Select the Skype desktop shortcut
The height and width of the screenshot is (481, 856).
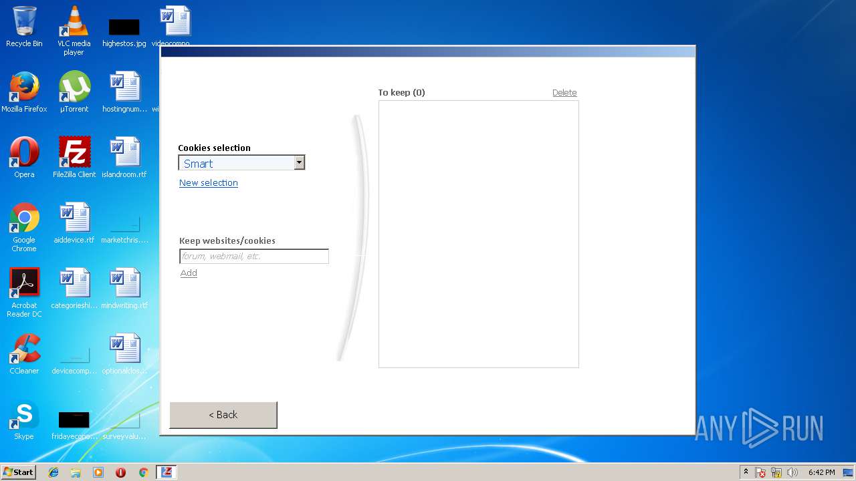click(24, 420)
